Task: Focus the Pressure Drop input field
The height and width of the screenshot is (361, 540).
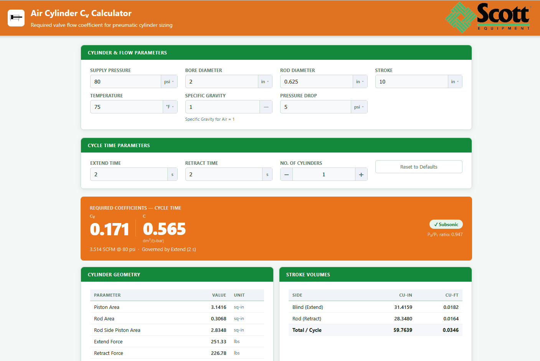Action: tap(315, 107)
